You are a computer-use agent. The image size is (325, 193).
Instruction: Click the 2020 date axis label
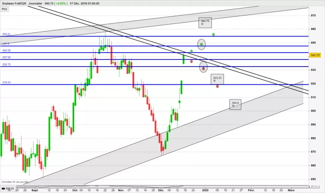(x=205, y=190)
